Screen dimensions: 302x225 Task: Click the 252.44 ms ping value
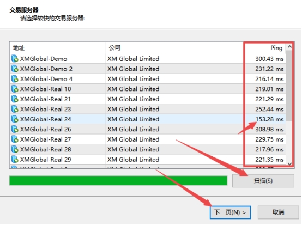pyautogui.click(x=269, y=109)
